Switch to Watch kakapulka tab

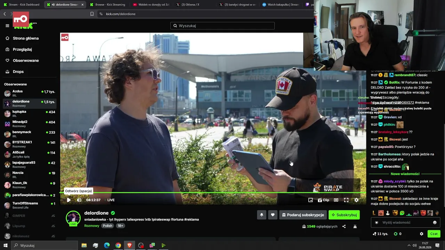[x=281, y=5]
